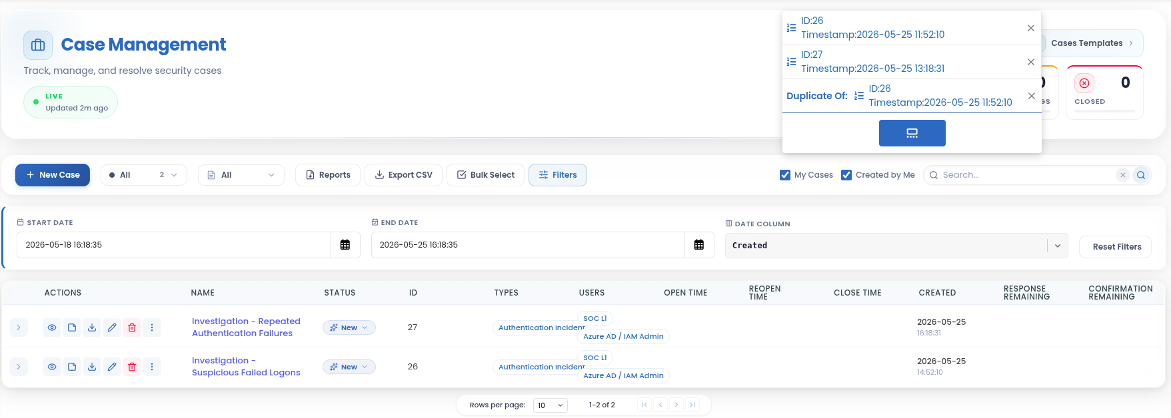Viewport: 1171px width, 418px height.
Task: Click the search magnifier button
Action: pos(1141,175)
